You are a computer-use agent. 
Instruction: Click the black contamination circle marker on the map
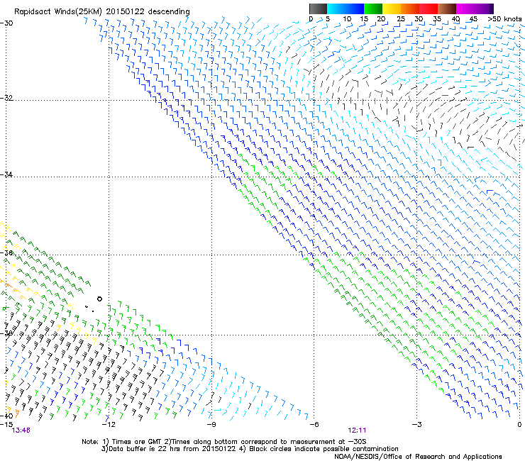tap(99, 299)
